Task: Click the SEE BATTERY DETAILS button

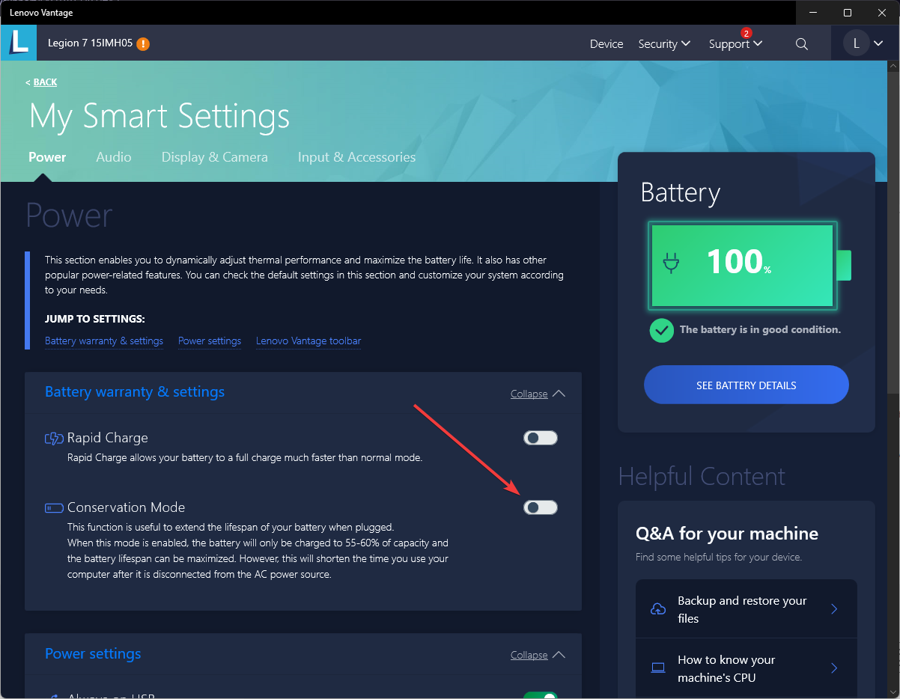Action: (747, 385)
